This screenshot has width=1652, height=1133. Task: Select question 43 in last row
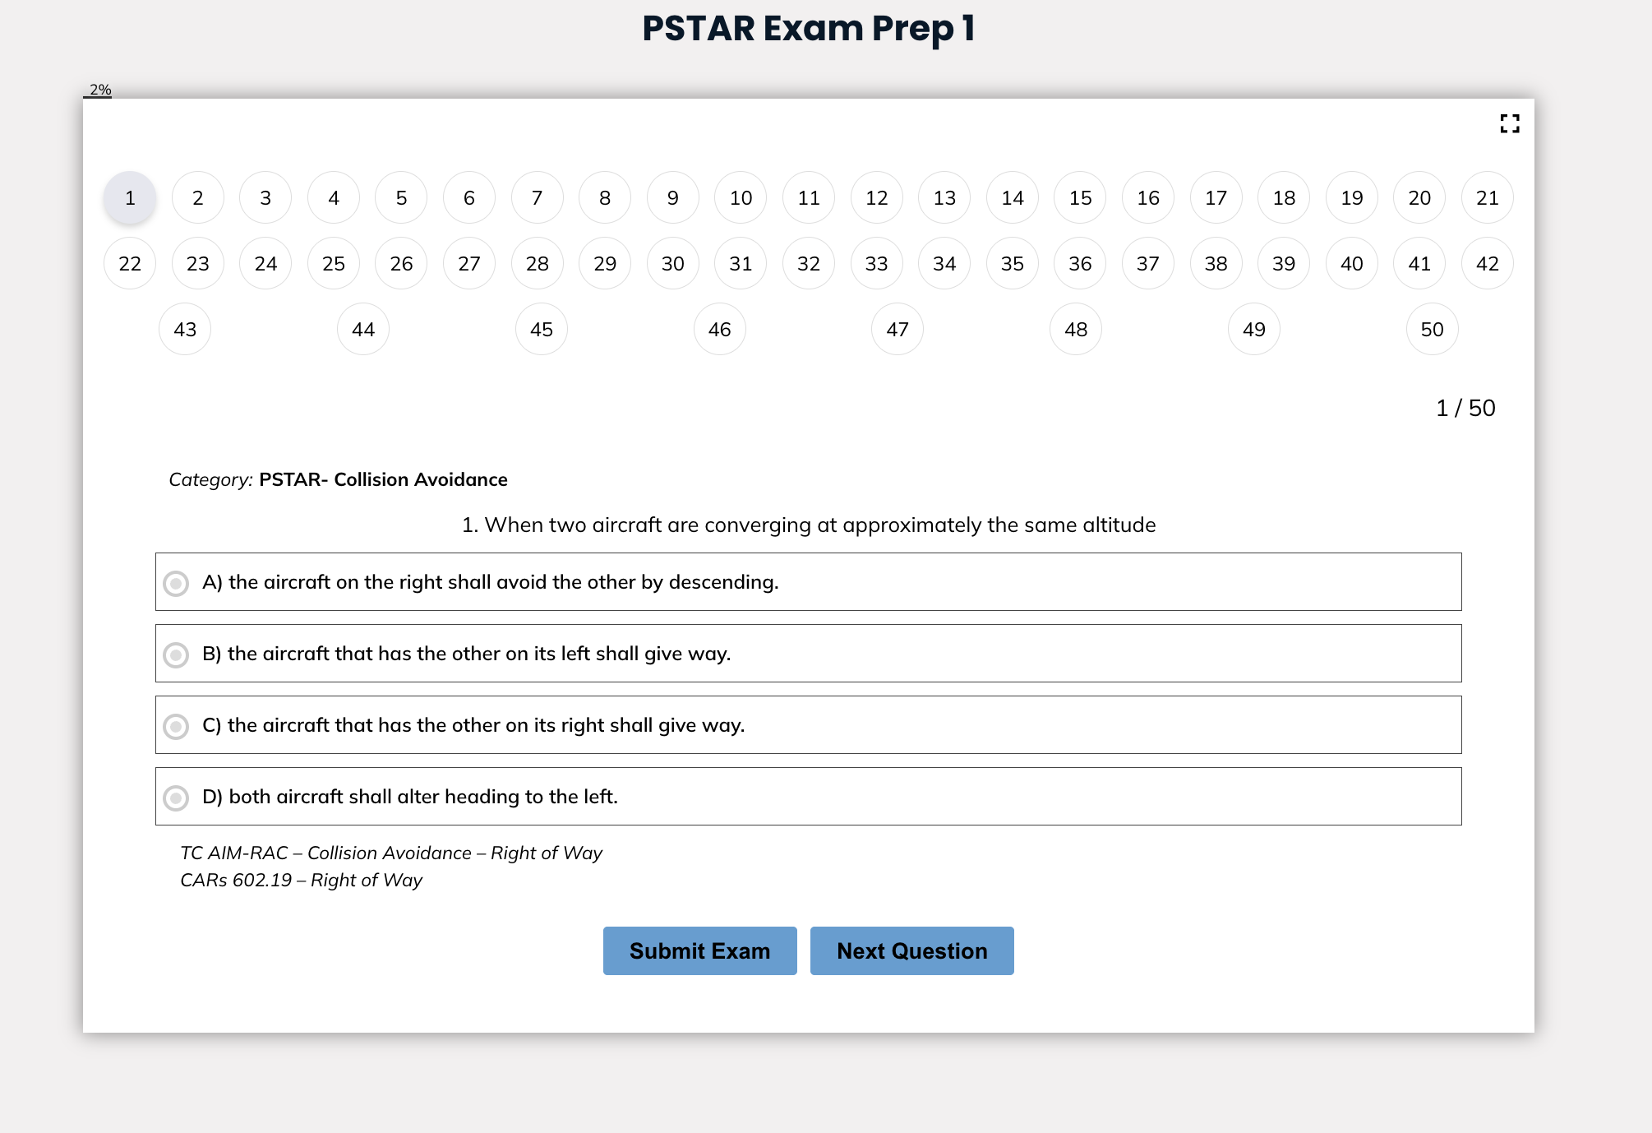(185, 329)
